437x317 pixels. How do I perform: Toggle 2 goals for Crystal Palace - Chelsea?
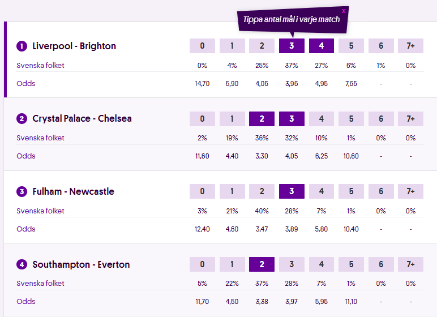click(x=262, y=119)
